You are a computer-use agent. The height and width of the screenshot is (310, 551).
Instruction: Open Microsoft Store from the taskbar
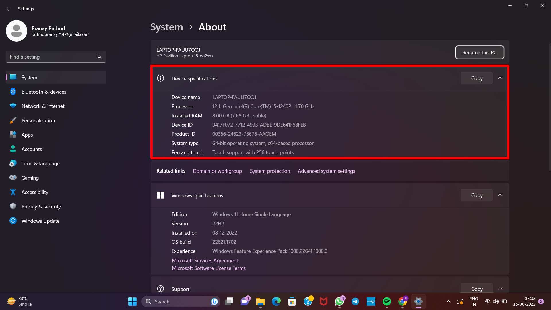(x=292, y=301)
